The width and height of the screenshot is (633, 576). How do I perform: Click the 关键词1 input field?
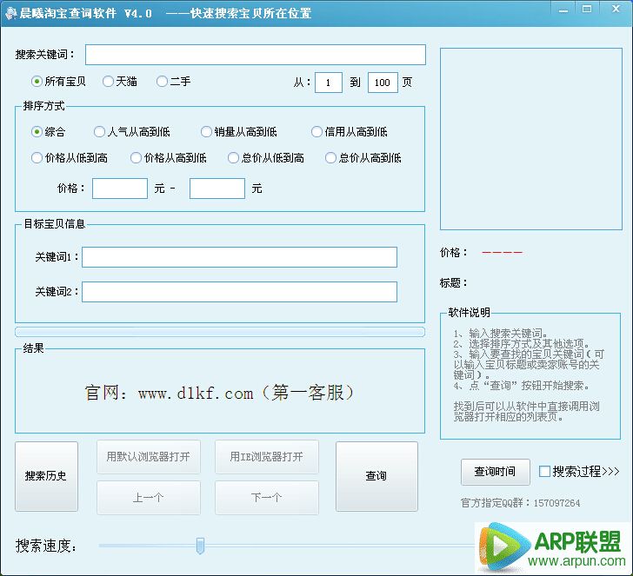pyautogui.click(x=239, y=257)
